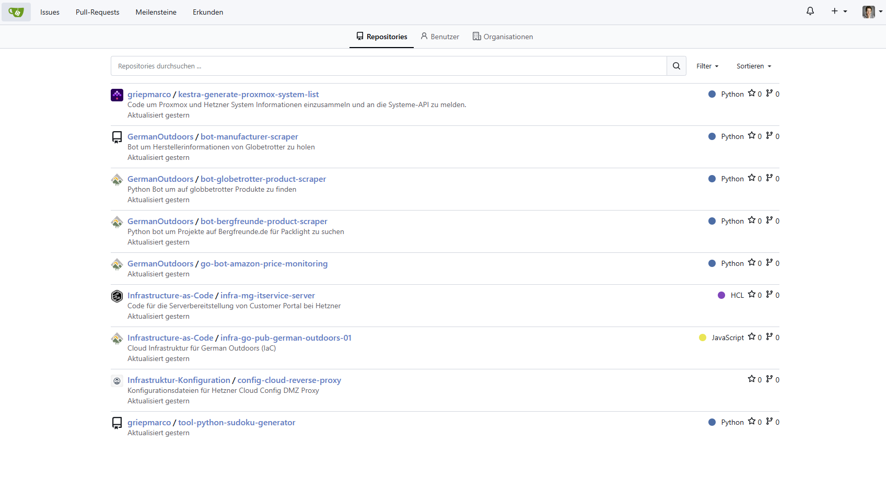Viewport: 886px width, 477px height.
Task: Click the star icon for bot-manufacturer-scraper
Action: 752,135
